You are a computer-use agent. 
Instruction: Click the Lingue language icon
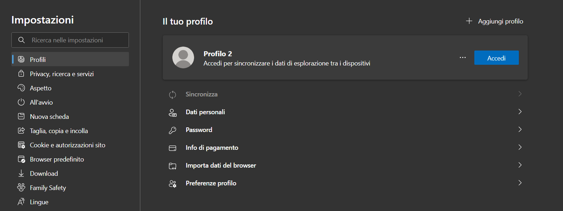pyautogui.click(x=21, y=202)
